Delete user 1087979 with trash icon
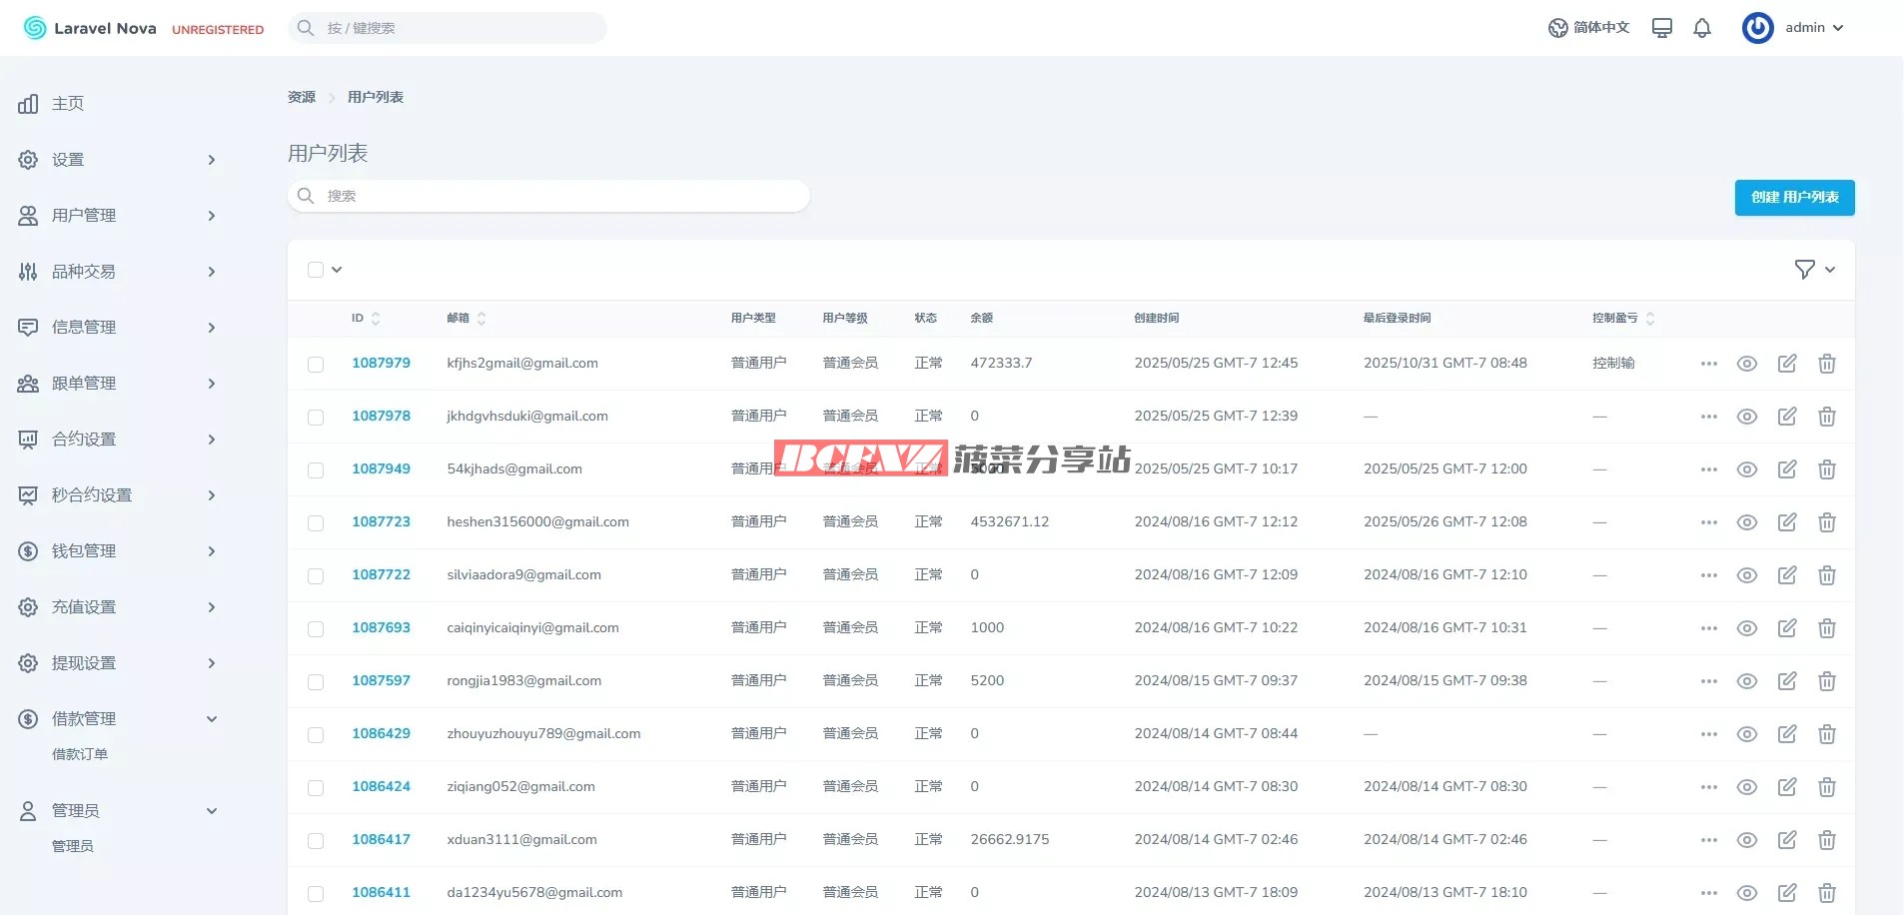Screen dimensions: 1904x915 coord(1826,364)
